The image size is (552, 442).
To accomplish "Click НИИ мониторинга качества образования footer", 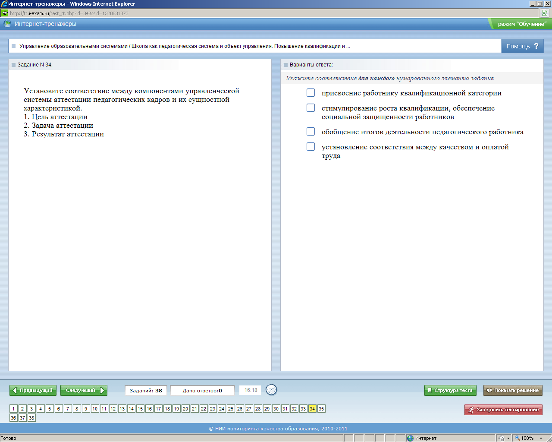I will point(278,429).
